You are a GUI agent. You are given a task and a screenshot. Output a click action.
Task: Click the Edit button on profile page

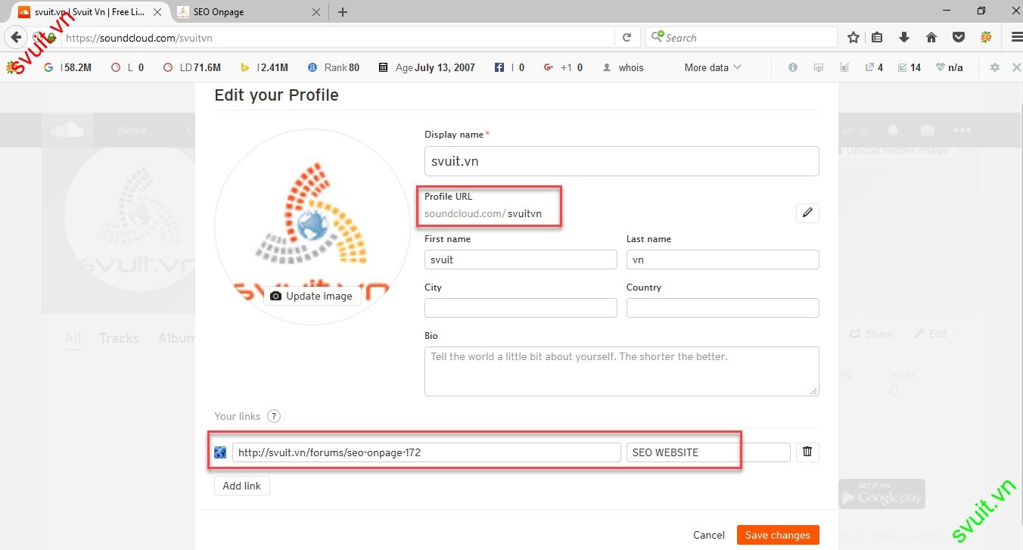click(x=931, y=334)
